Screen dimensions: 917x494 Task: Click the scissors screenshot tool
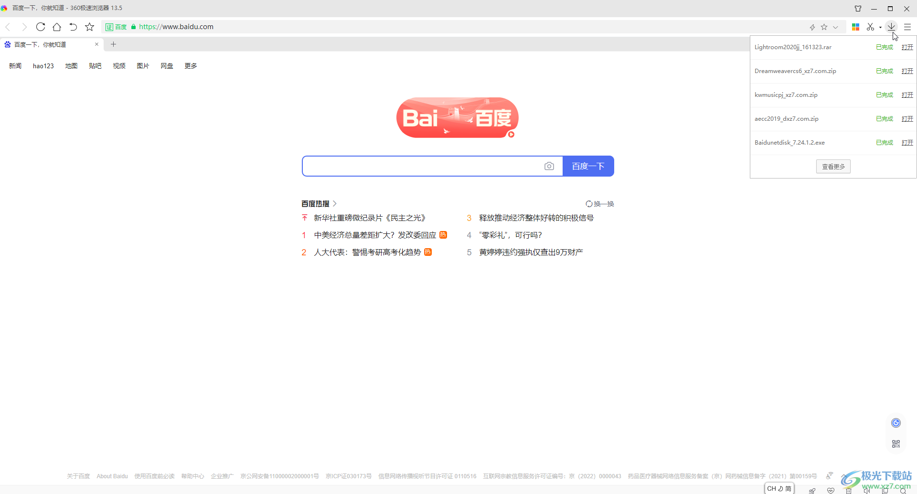[871, 27]
